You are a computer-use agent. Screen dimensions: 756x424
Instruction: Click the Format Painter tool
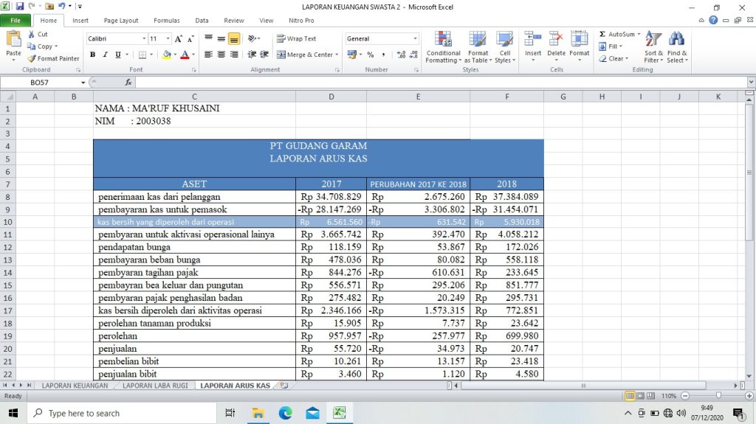[53, 59]
